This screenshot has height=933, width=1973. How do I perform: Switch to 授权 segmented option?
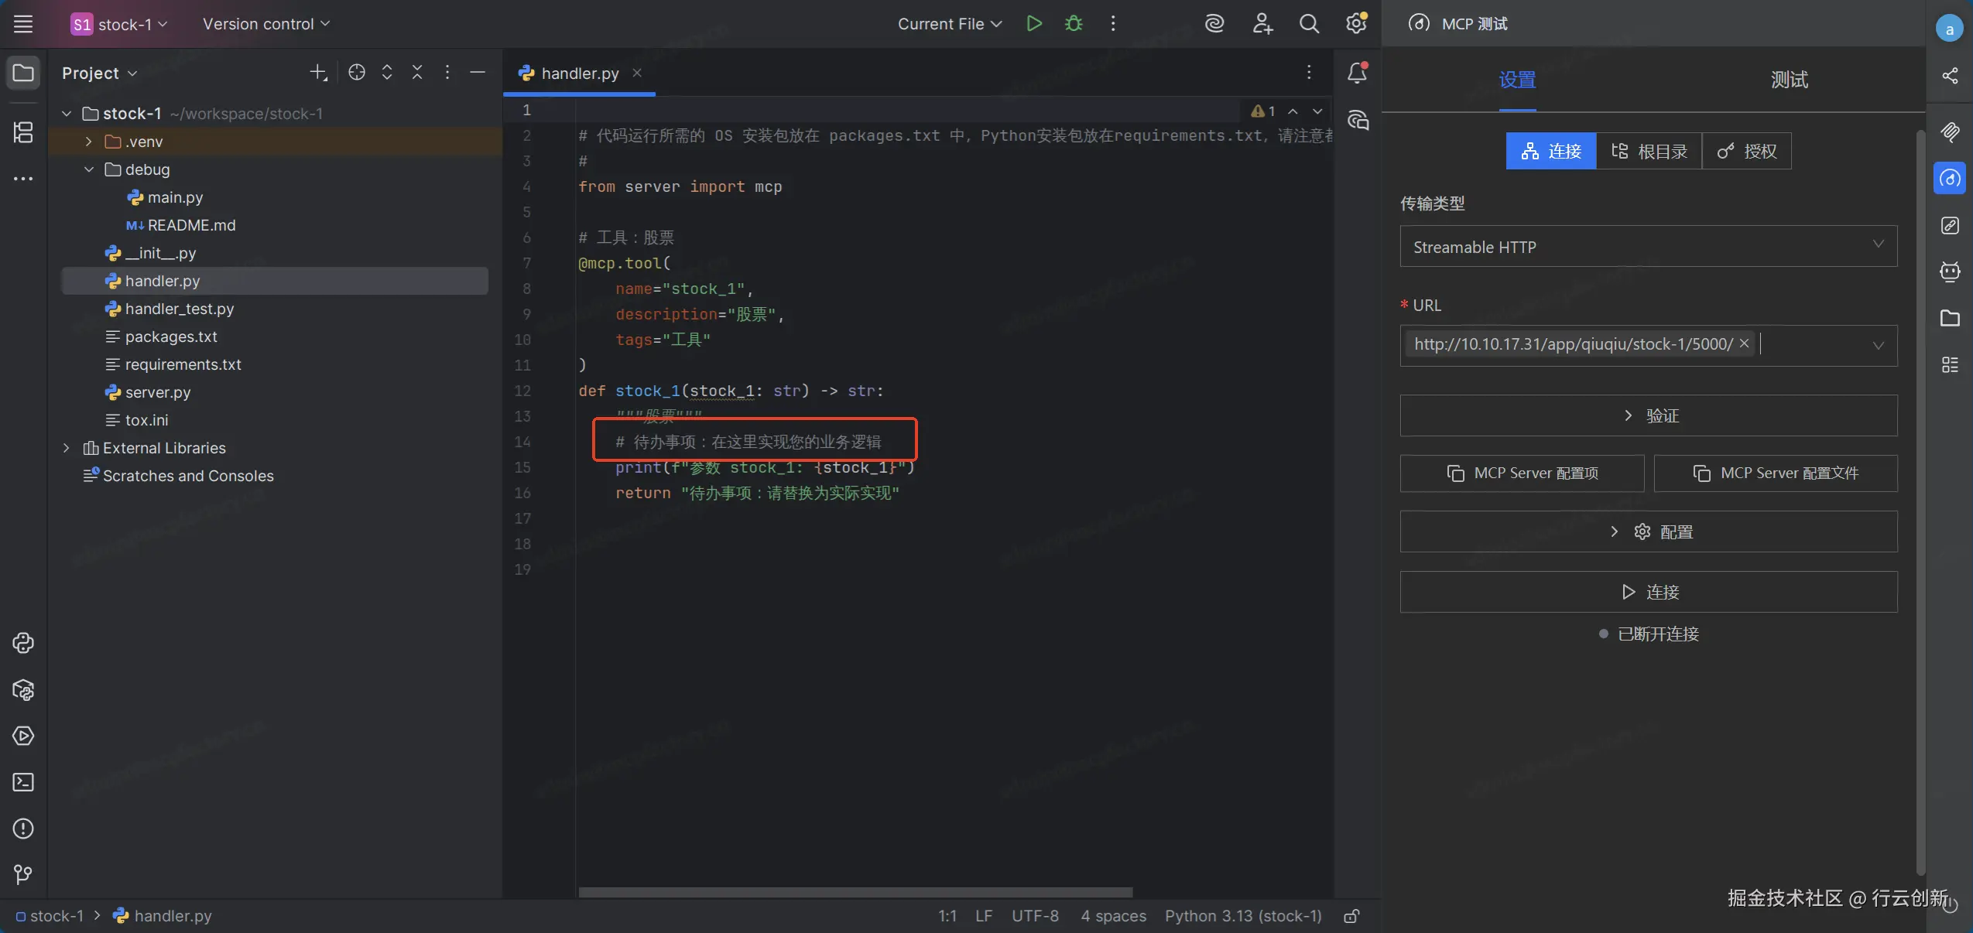coord(1746,151)
